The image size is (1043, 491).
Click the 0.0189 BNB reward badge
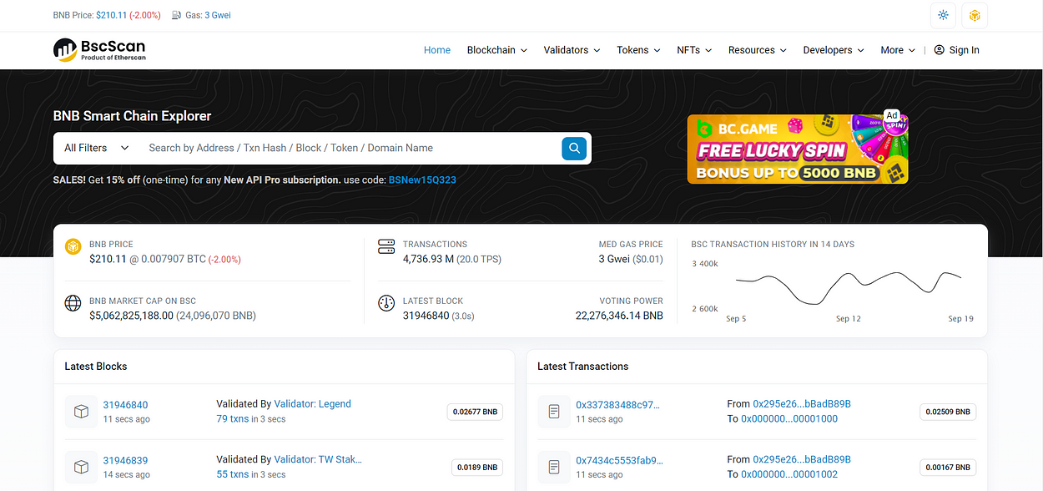coord(477,468)
